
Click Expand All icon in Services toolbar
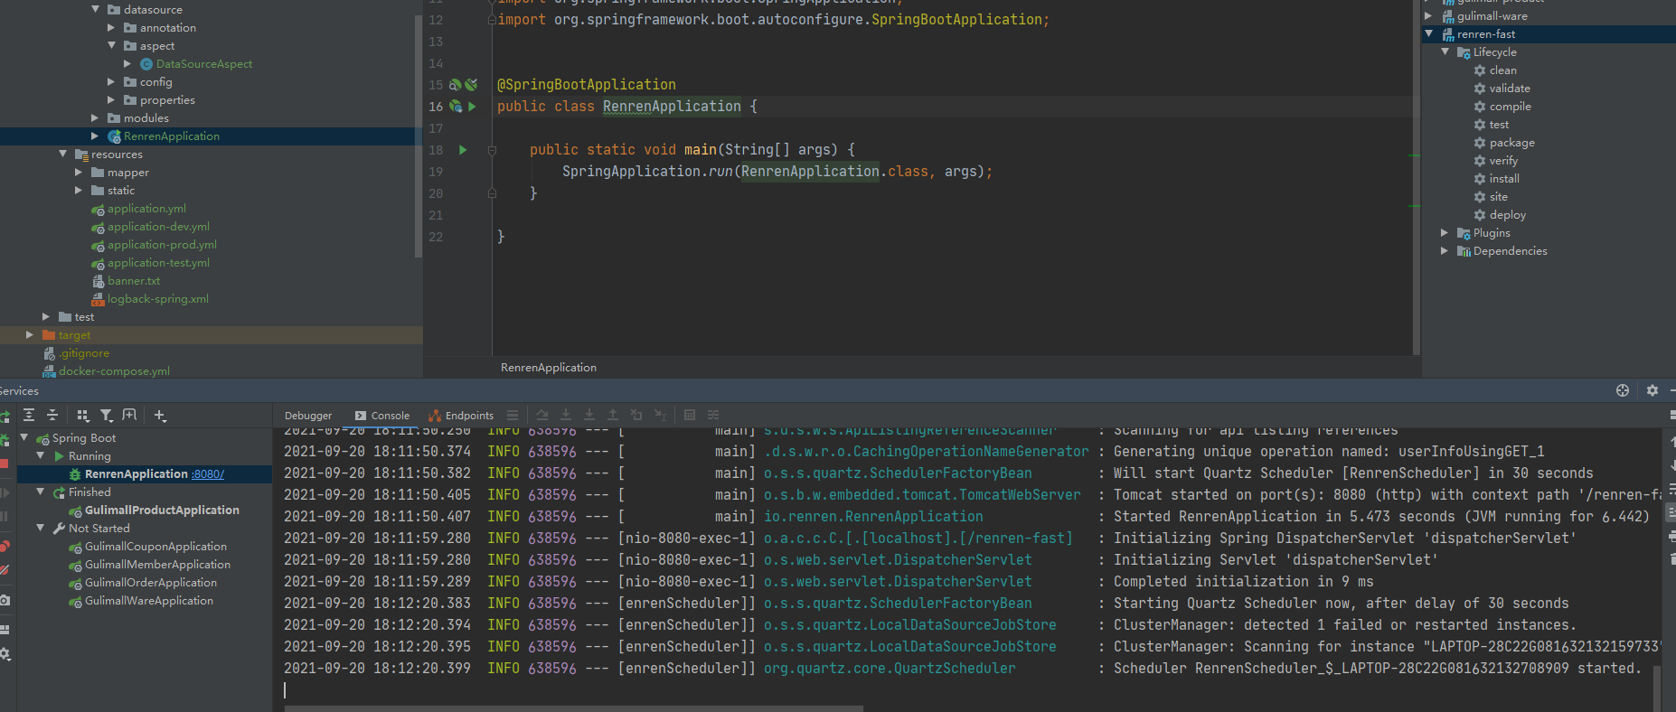(29, 415)
